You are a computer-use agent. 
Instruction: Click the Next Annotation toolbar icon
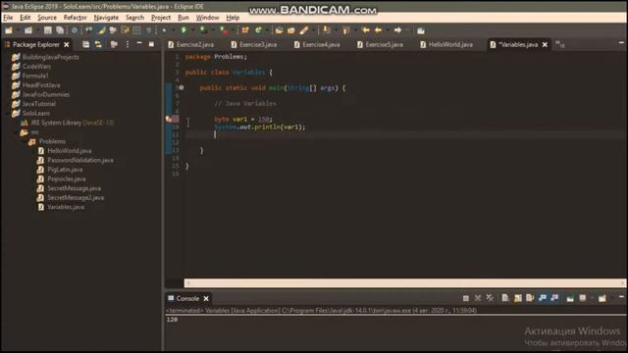click(x=327, y=30)
